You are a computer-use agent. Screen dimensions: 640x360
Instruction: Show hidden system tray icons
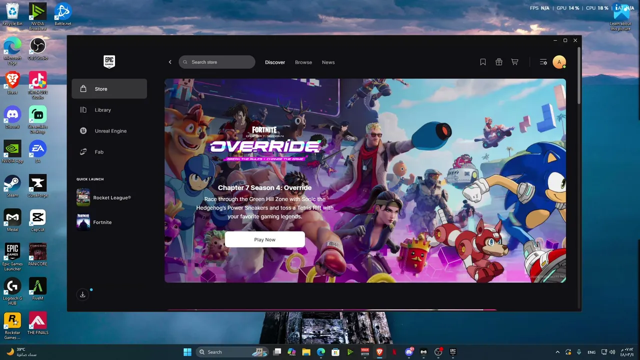point(557,352)
